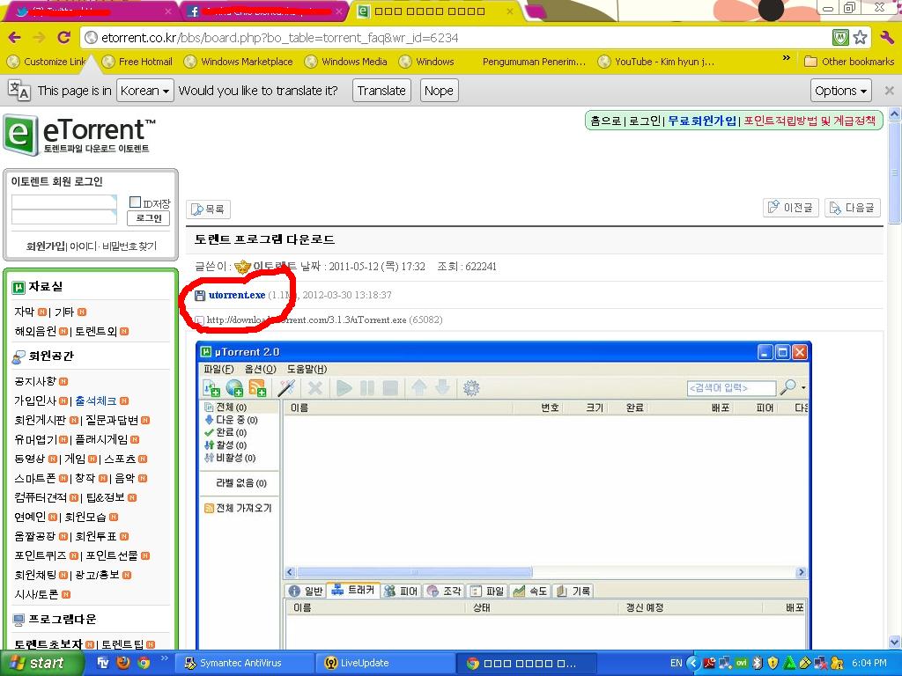
Task: Launch Firefox from the quick launch bar
Action: (122, 663)
